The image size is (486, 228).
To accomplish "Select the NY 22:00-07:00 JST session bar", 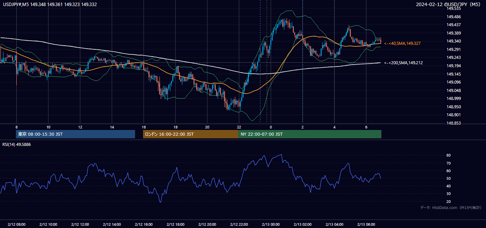I will click(x=310, y=134).
